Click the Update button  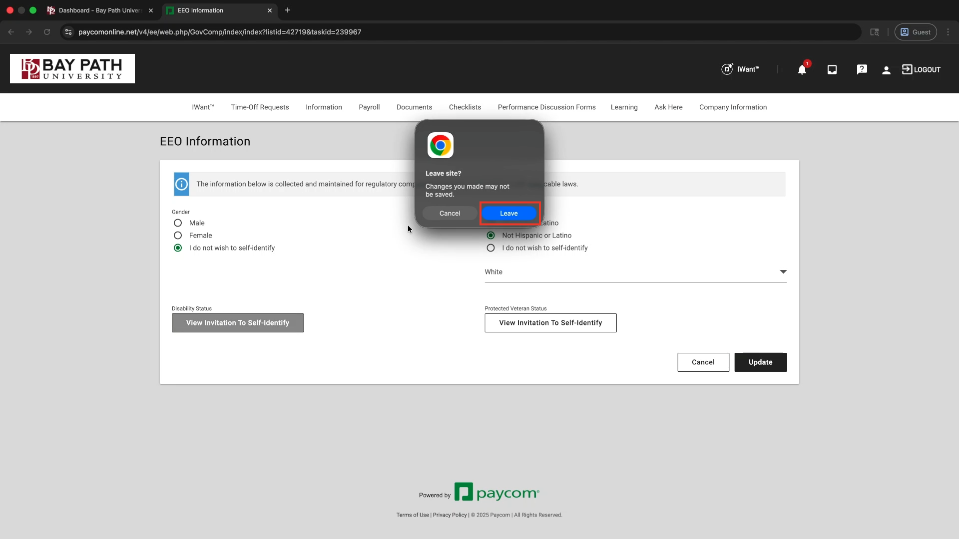tap(760, 362)
